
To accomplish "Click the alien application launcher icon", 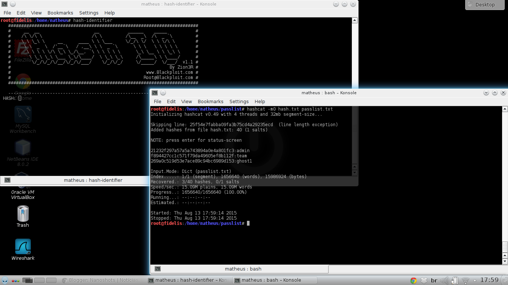I will coord(4,281).
